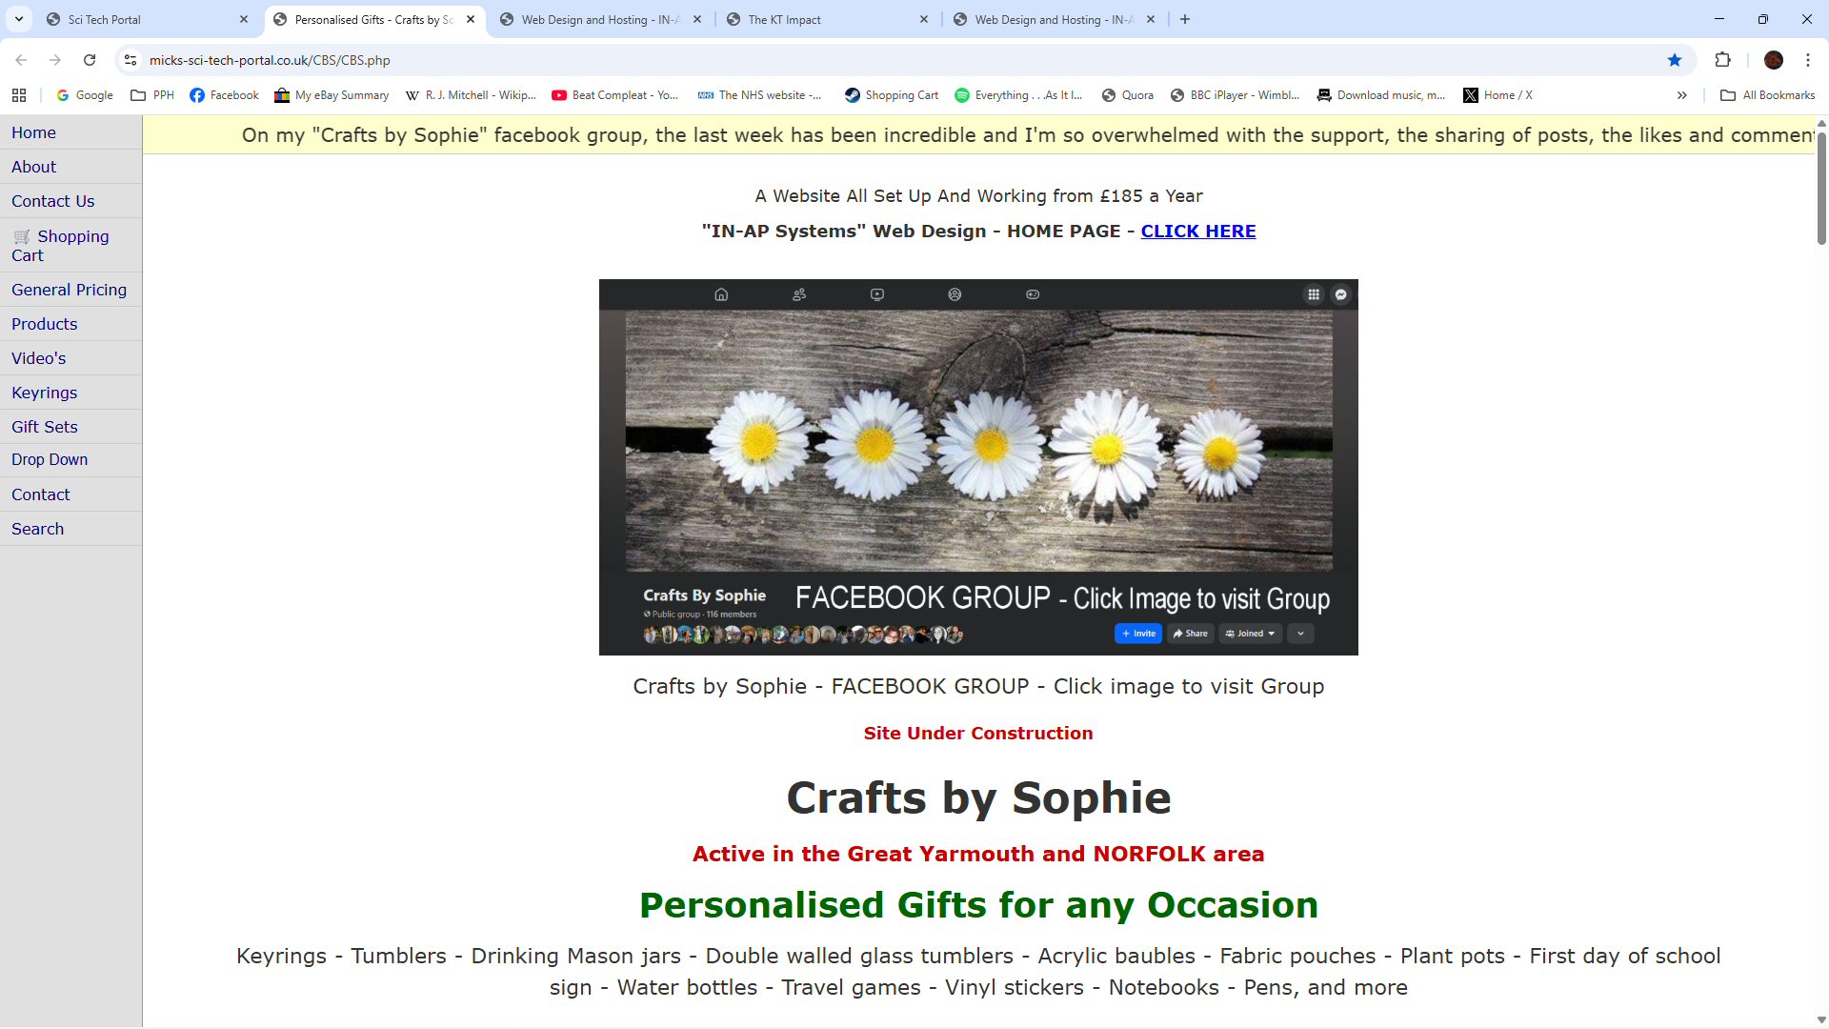Switch to The KT Impact tab
Image resolution: width=1829 pixels, height=1029 pixels.
tap(784, 19)
